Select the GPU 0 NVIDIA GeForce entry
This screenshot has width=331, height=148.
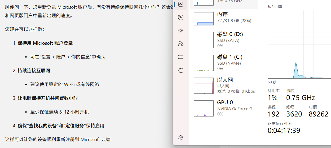[x=224, y=108]
